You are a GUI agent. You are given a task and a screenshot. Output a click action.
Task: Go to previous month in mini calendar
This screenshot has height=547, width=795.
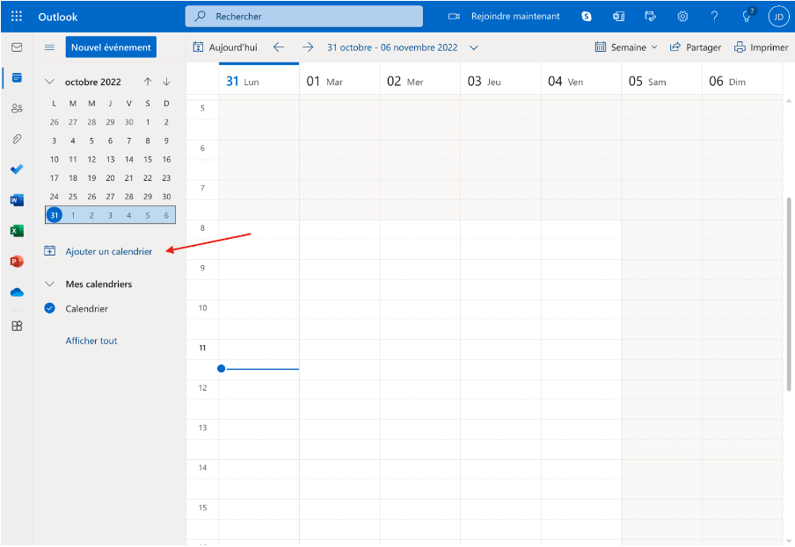pyautogui.click(x=148, y=82)
